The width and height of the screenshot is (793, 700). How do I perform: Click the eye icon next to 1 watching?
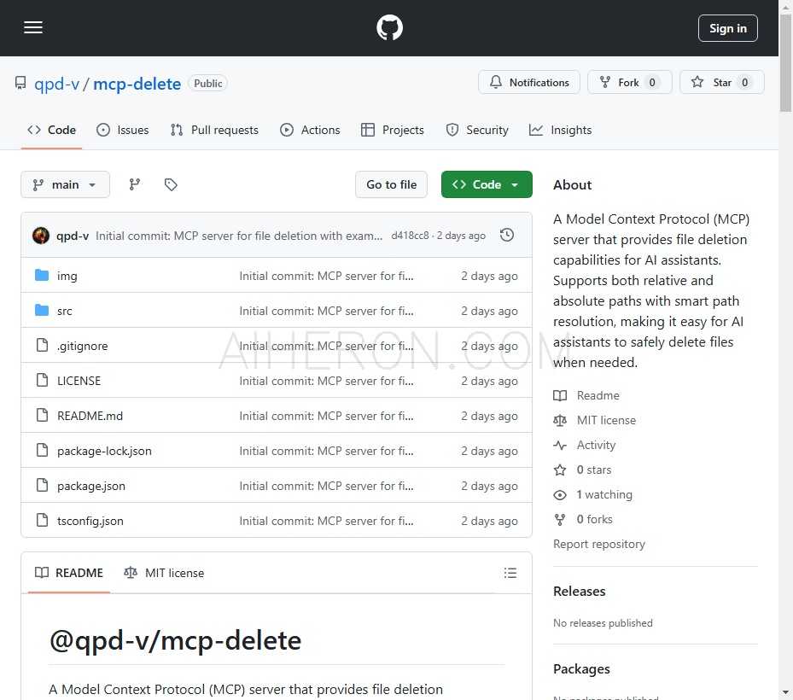point(560,494)
